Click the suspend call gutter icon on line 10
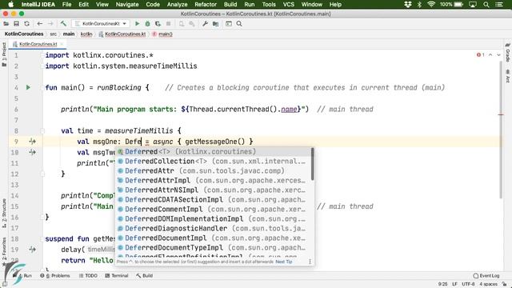Viewport: 512px width, 288px height. pyautogui.click(x=32, y=152)
